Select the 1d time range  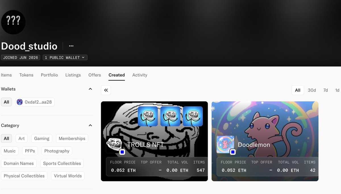(337, 90)
